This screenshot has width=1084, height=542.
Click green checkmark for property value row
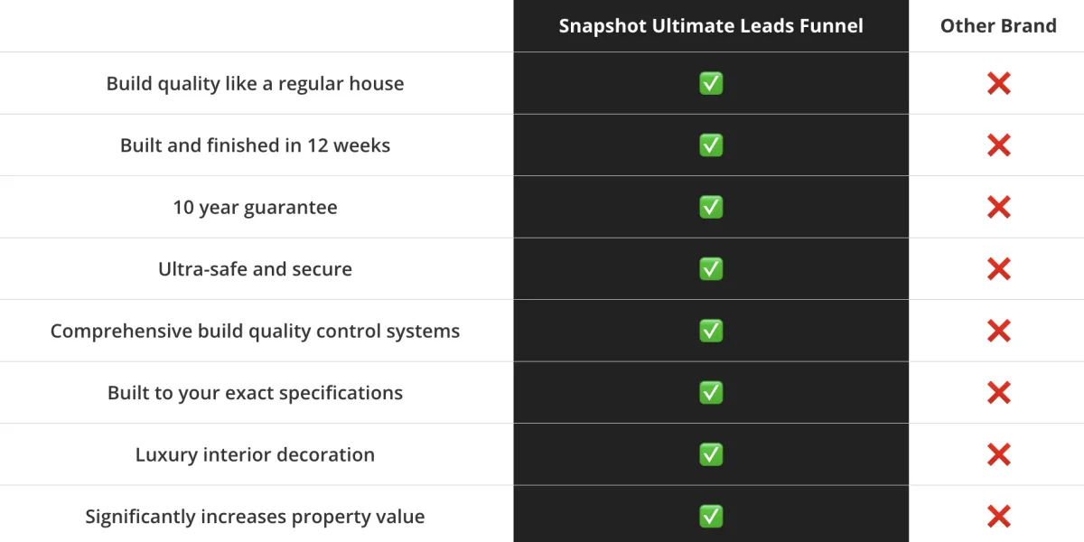pyautogui.click(x=711, y=517)
